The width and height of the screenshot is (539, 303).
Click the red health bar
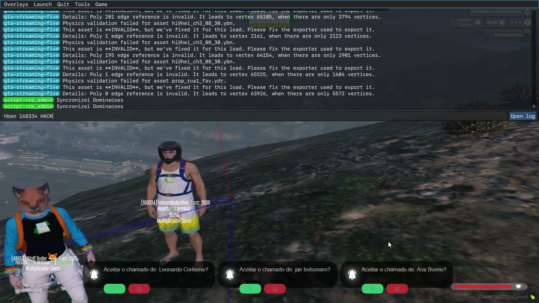pos(483,287)
